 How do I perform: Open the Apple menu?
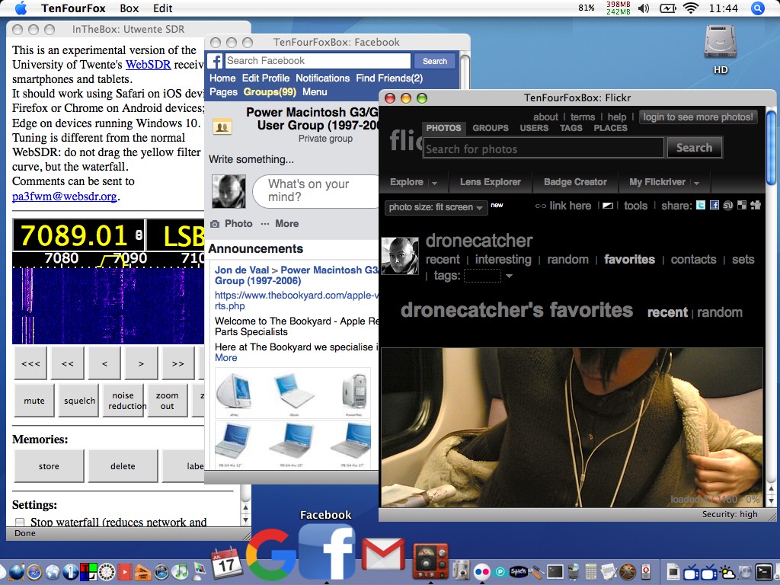[x=21, y=8]
